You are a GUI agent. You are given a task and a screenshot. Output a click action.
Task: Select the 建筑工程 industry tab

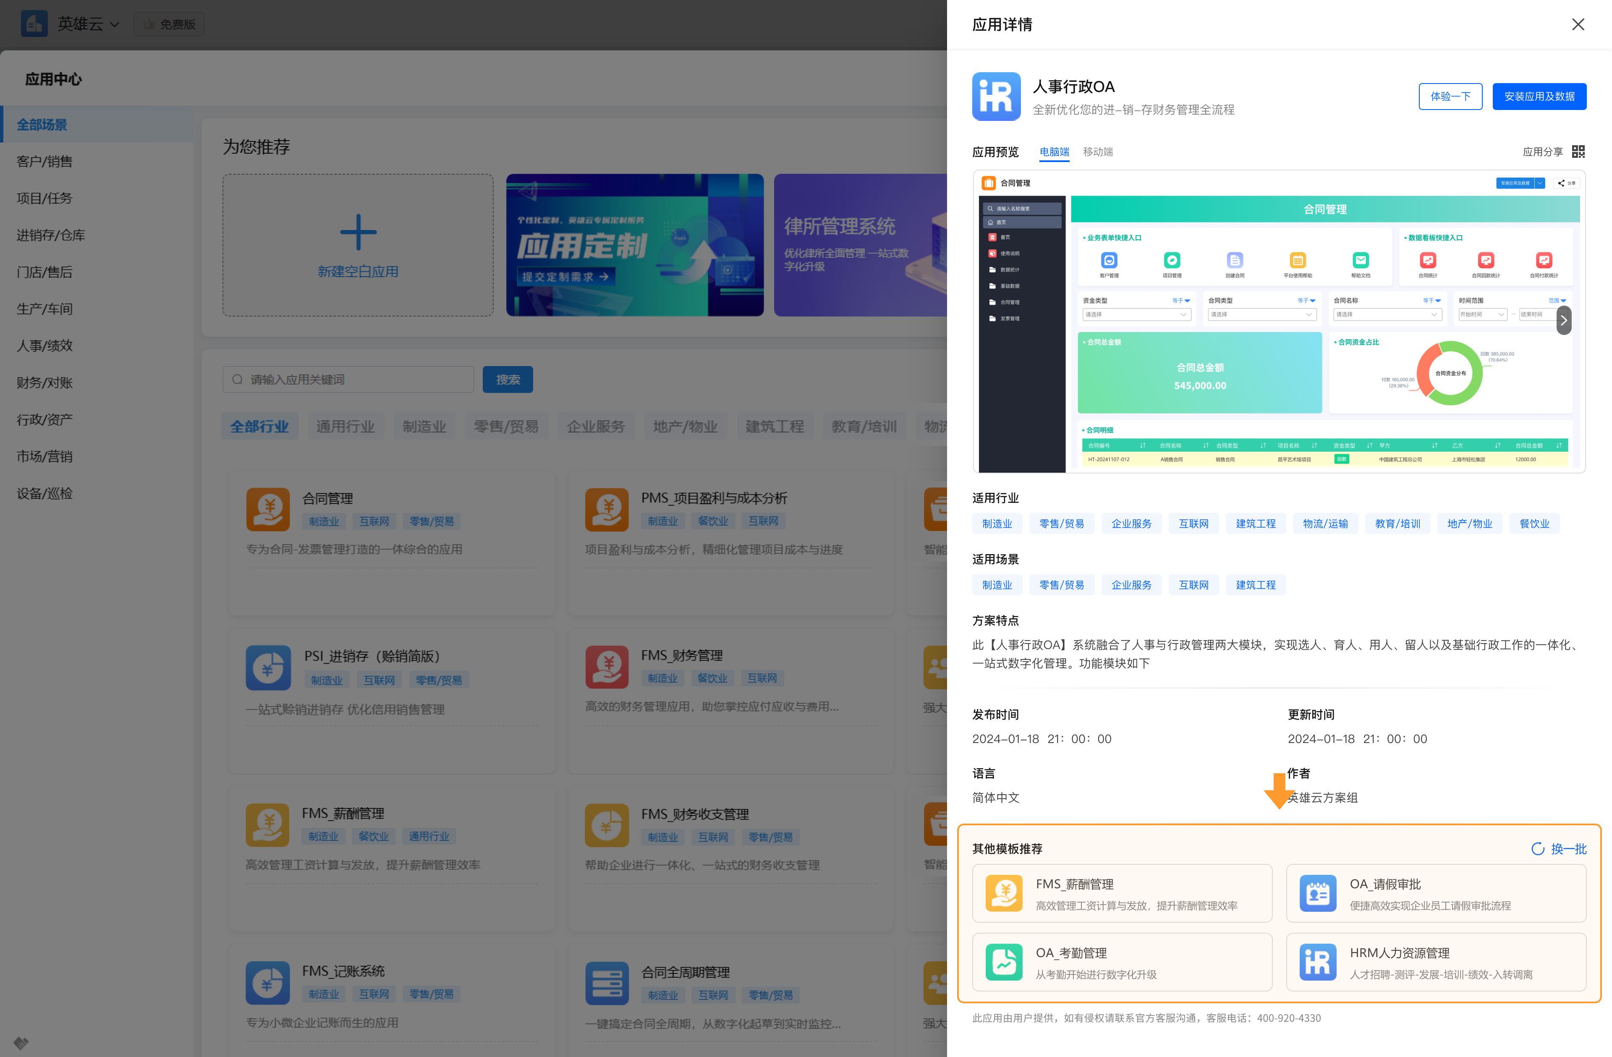(x=774, y=426)
